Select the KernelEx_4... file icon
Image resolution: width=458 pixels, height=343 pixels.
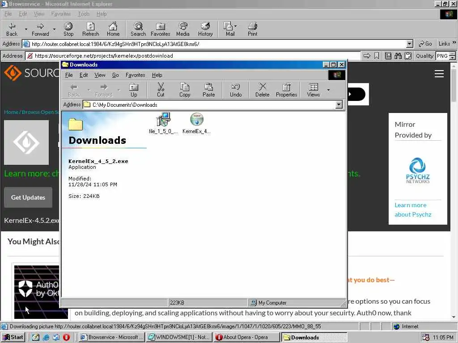point(197,123)
